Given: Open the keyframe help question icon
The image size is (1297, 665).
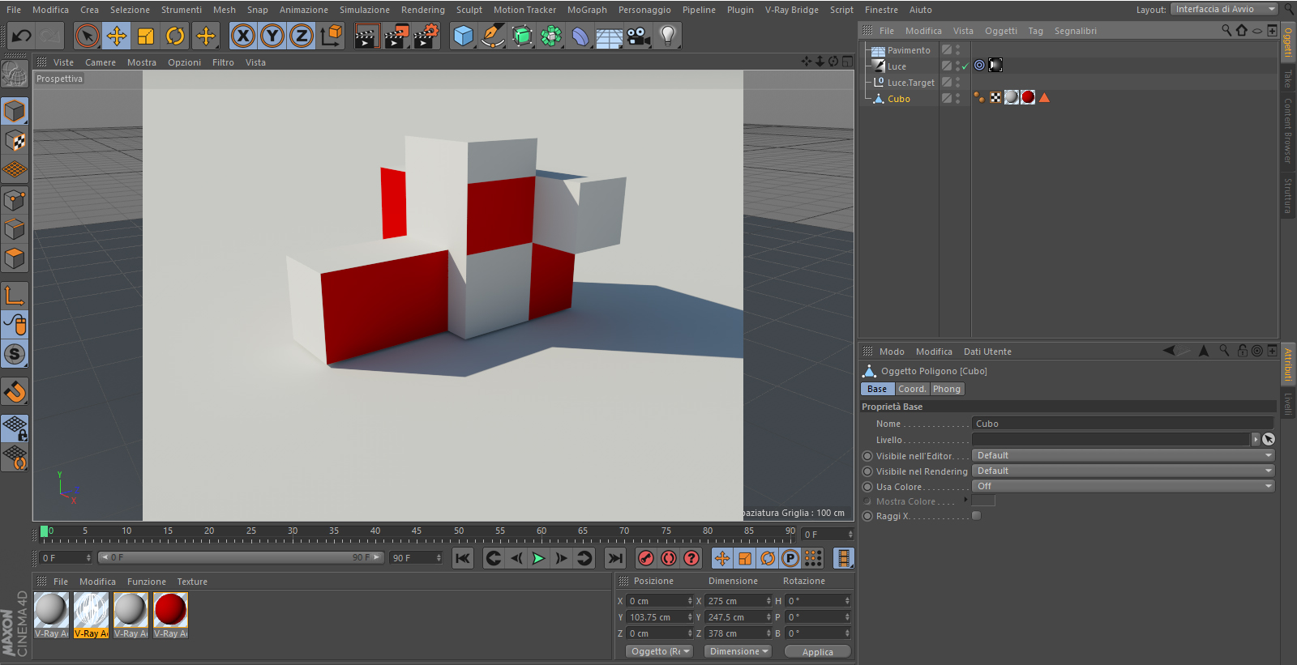Looking at the screenshot, I should (x=691, y=558).
